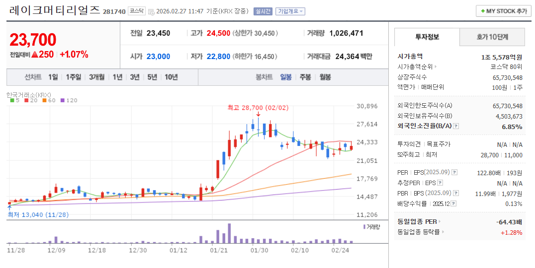Click 최저 13,040 (11/28) chart marker
Image resolution: width=535 pixels, height=268 pixels.
(38, 215)
